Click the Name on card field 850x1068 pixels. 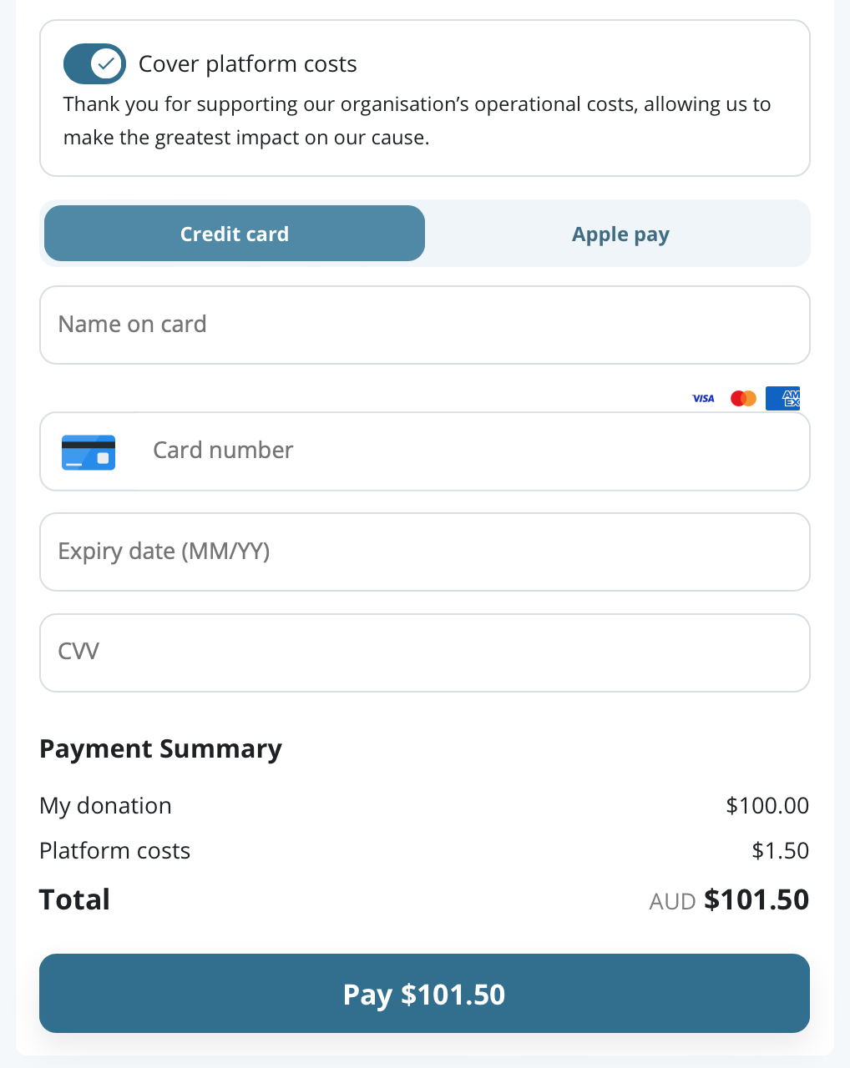point(424,325)
